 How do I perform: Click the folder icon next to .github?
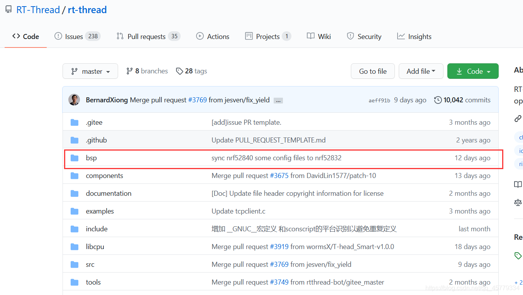point(75,140)
